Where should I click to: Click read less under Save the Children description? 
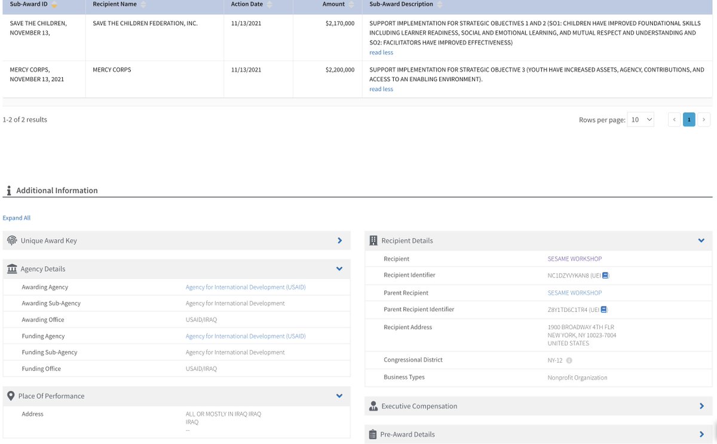click(x=381, y=53)
